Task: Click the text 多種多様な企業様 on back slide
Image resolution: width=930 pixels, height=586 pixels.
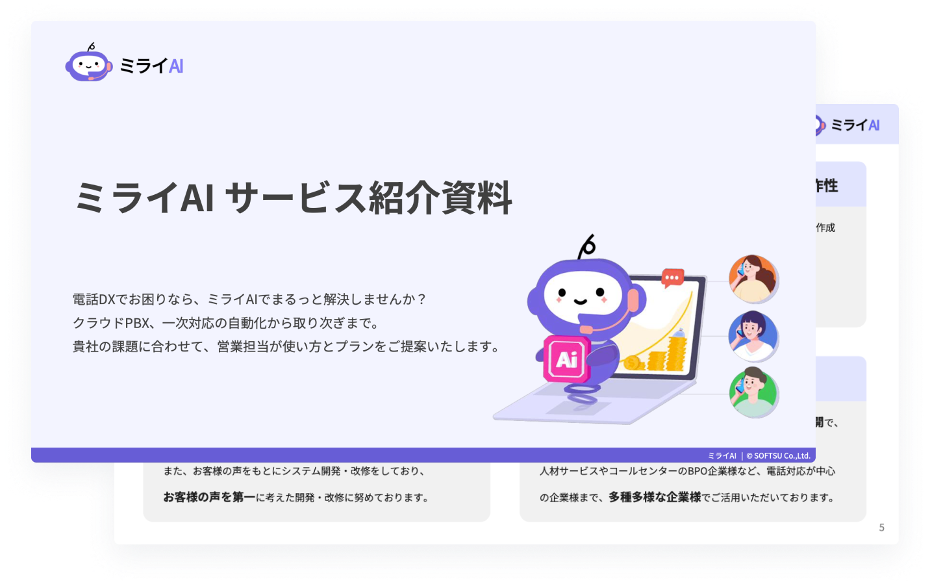Action: pyautogui.click(x=655, y=497)
